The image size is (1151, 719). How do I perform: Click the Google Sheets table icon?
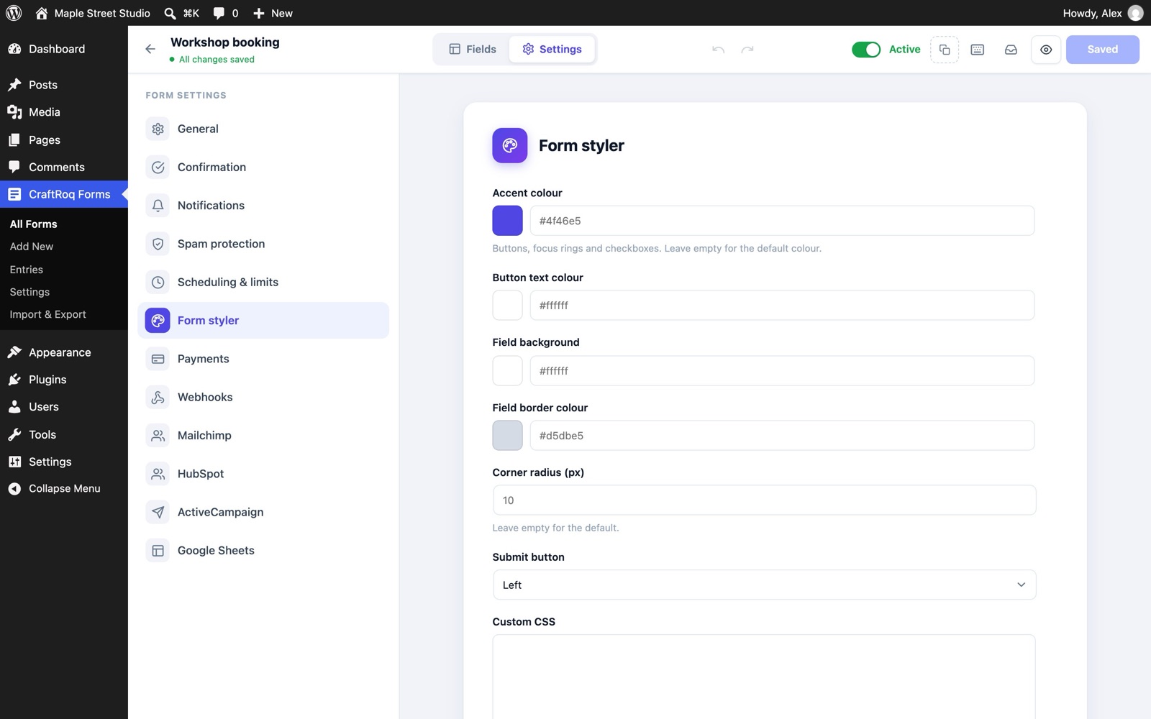pyautogui.click(x=158, y=551)
